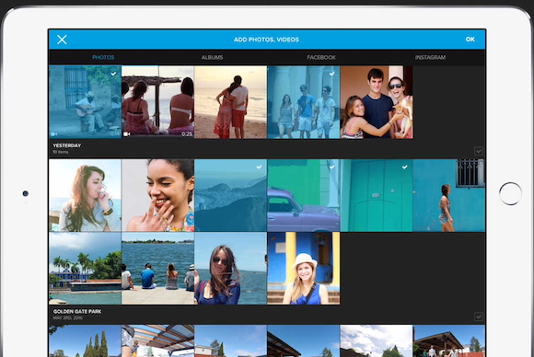Deselect the purple vintage car photo
The height and width of the screenshot is (357, 534).
[304, 195]
